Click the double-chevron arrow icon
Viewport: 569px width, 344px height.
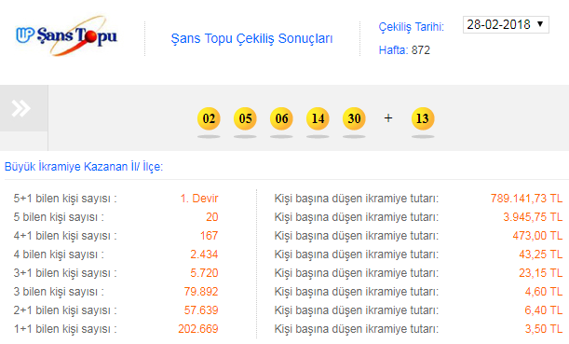tap(21, 108)
